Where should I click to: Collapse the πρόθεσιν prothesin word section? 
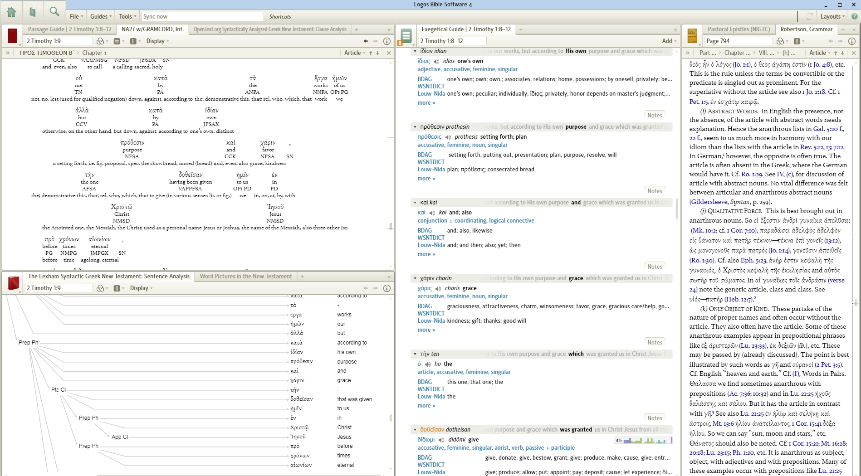point(415,127)
